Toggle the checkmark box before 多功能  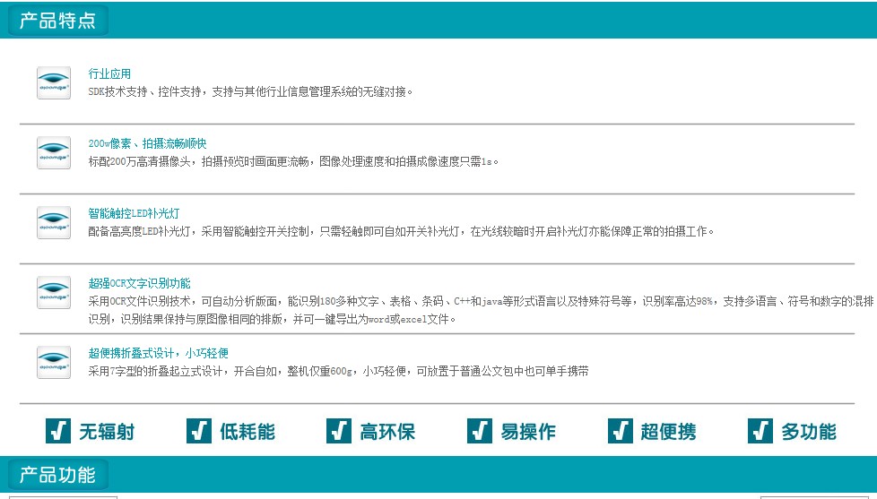(760, 431)
